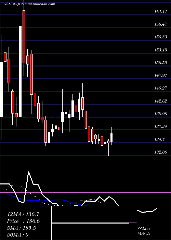
Task: Click the Price : 136.6 value
Action: pos(23,221)
